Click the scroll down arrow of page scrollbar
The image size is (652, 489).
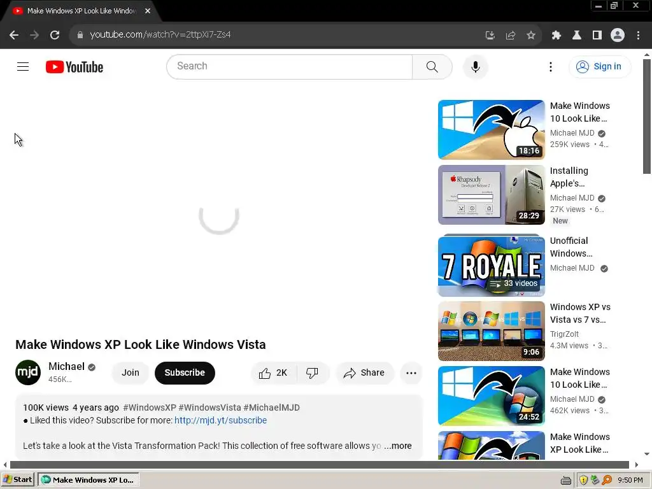(x=647, y=454)
